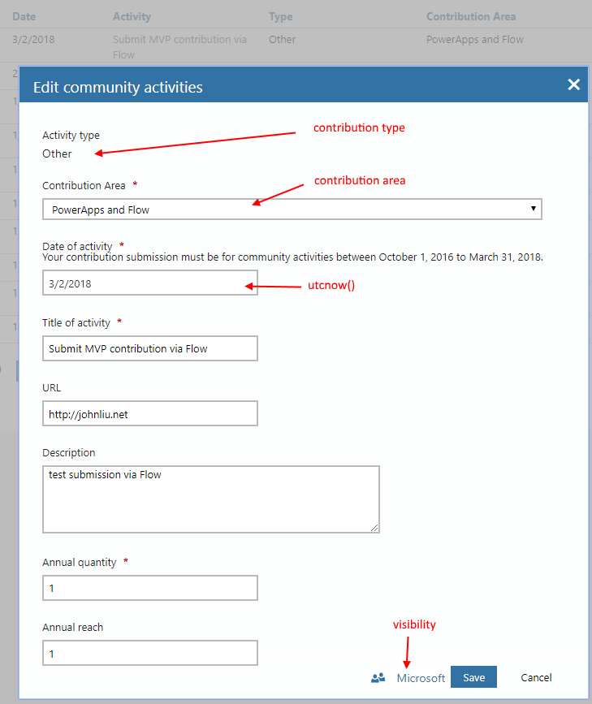Click the resize handle of Description box
Screen dimensions: 592x704
pyautogui.click(x=374, y=528)
